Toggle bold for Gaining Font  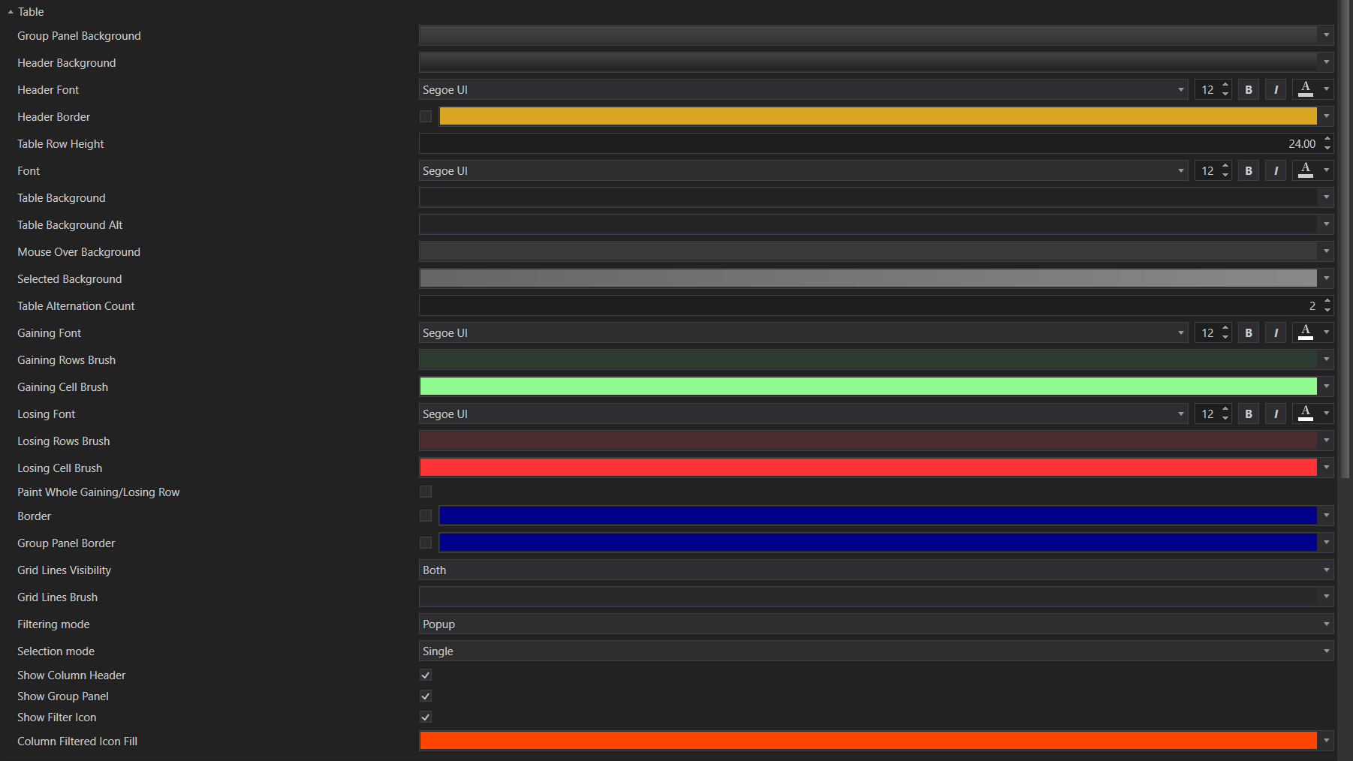[x=1249, y=333]
